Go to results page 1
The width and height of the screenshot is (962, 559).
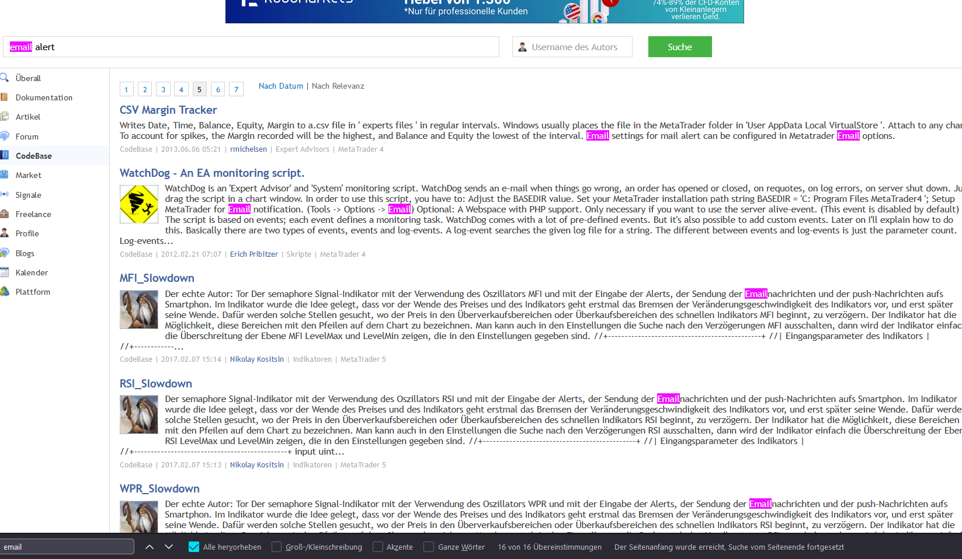pyautogui.click(x=126, y=89)
